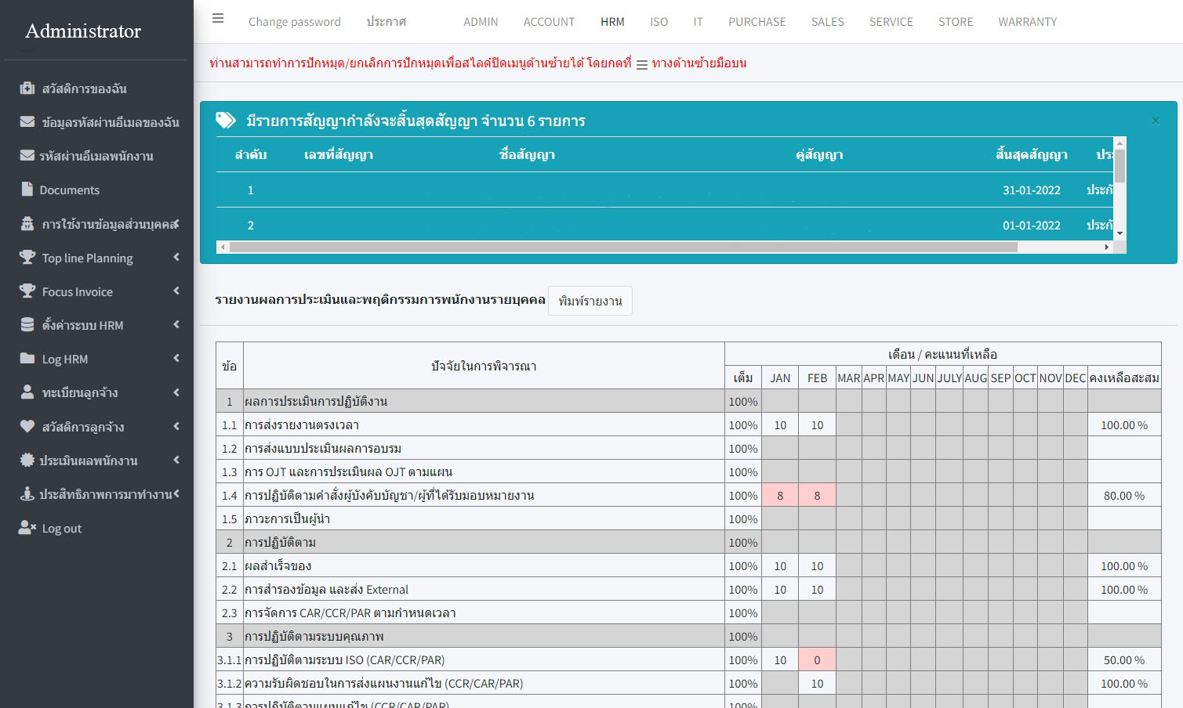This screenshot has height=708, width=1183.
Task: Expand ทะเบียนลูกจ้าง submenu arrow
Action: 176,392
